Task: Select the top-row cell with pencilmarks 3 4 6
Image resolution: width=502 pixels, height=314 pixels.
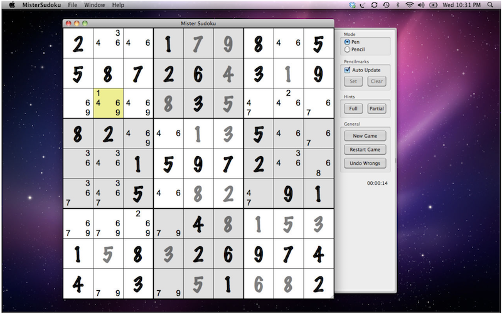Action: coord(108,43)
